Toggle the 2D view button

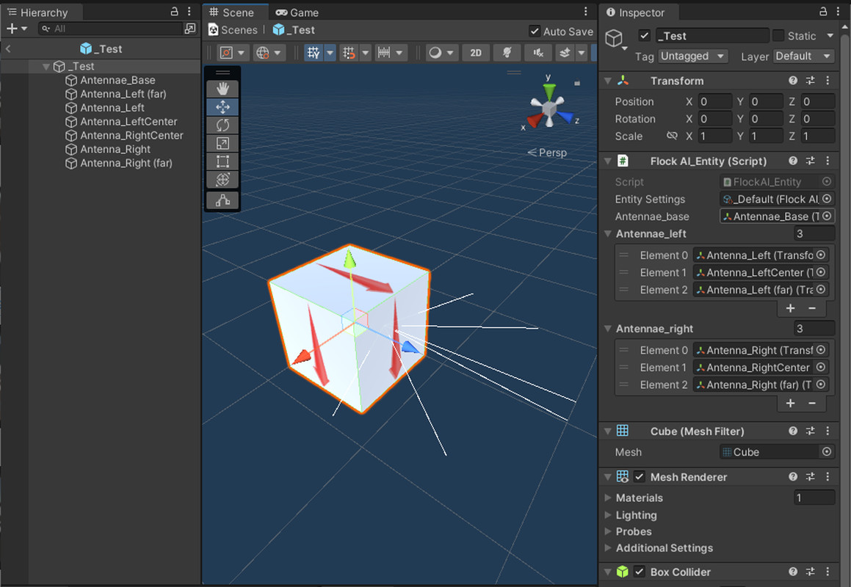click(476, 53)
